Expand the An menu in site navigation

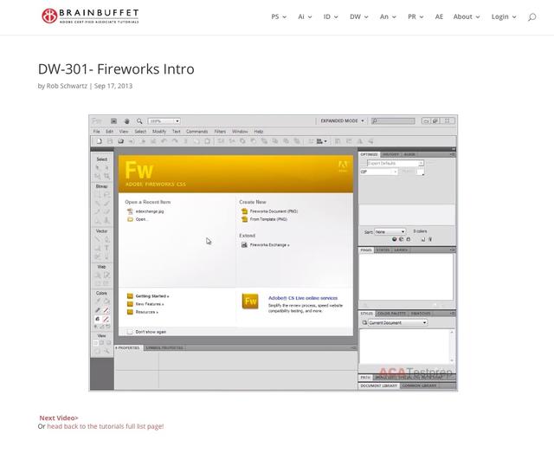tap(388, 16)
